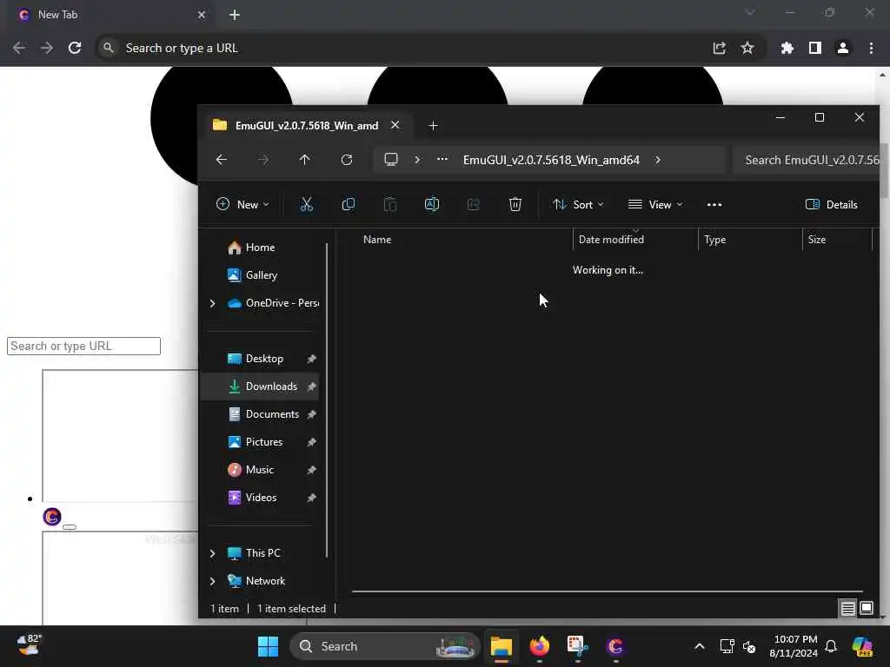Unpin Downloads via its pin icon
The width and height of the screenshot is (890, 667).
coord(312,386)
